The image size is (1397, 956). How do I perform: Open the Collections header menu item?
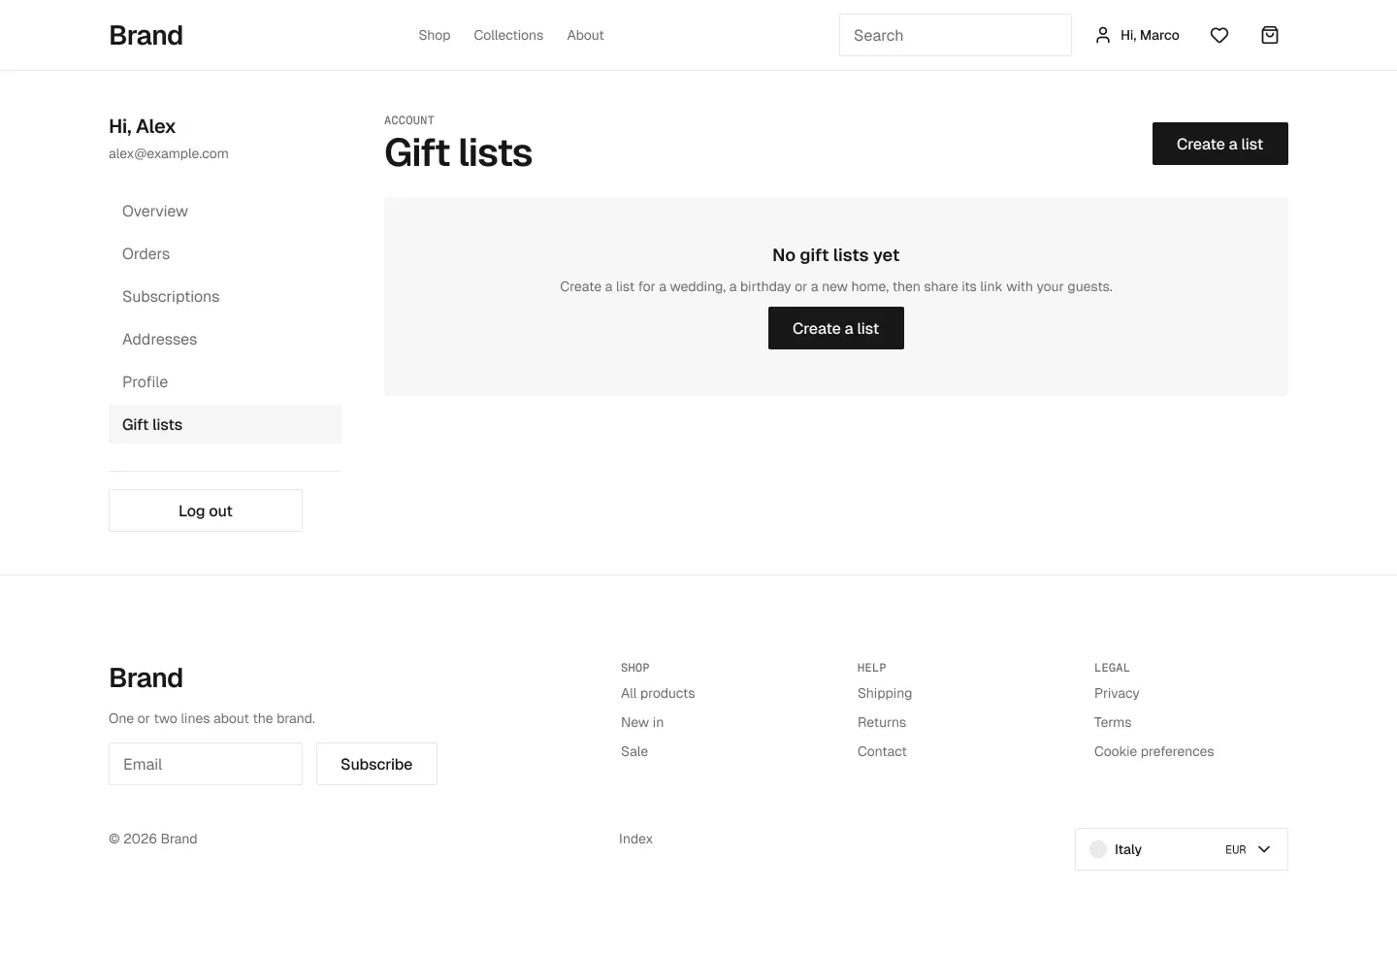(508, 35)
